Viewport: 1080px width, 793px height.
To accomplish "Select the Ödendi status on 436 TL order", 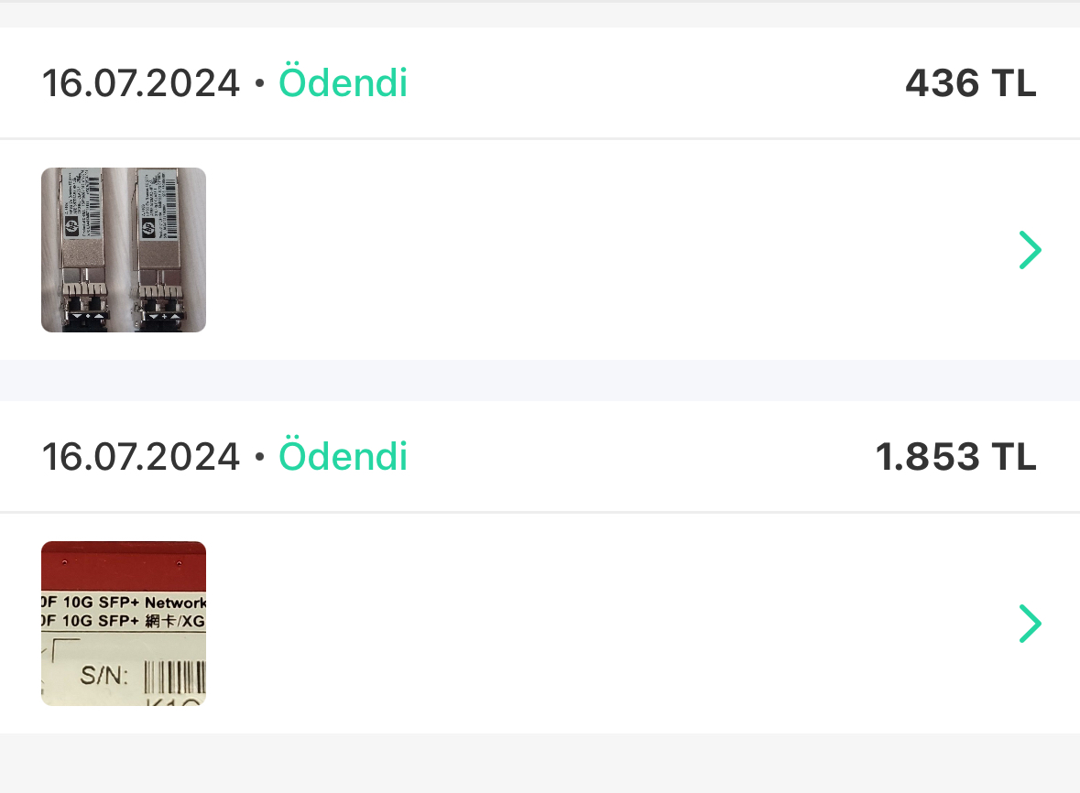I will 343,82.
